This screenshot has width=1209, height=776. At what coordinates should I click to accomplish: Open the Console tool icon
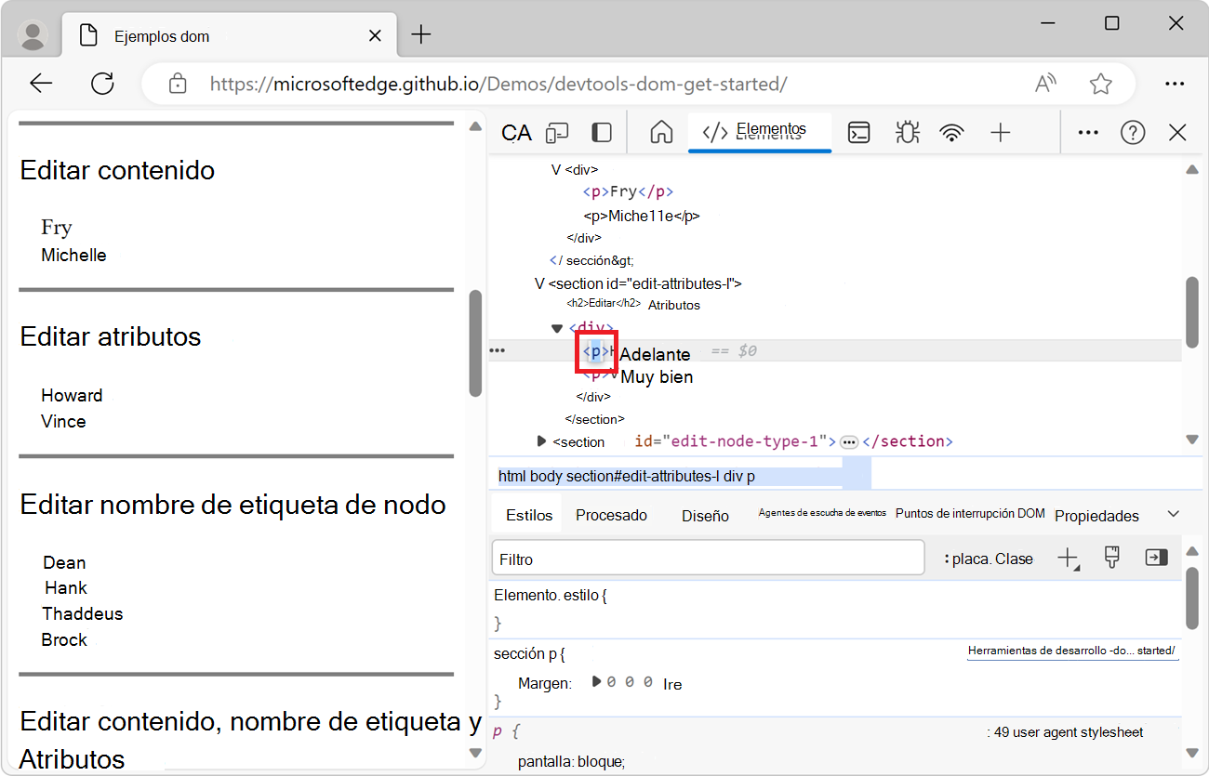click(859, 133)
